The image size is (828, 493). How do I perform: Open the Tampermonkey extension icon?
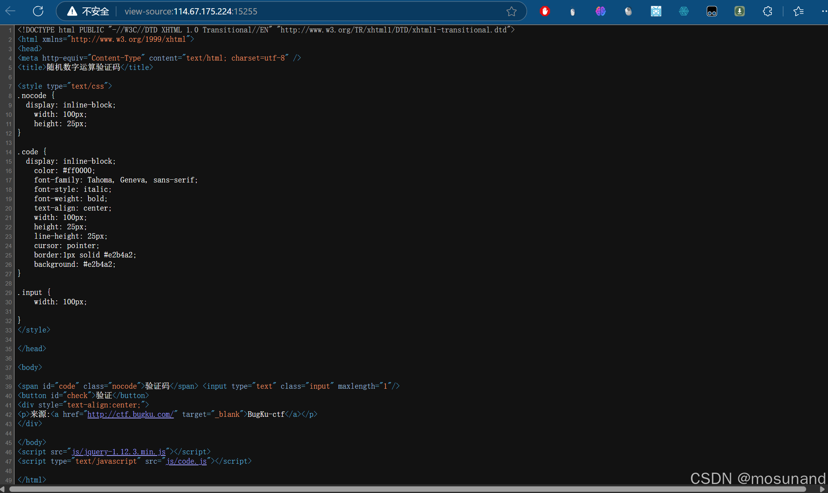712,11
